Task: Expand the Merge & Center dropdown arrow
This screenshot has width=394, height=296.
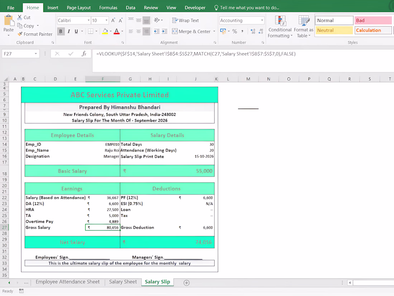Action: tap(214, 31)
